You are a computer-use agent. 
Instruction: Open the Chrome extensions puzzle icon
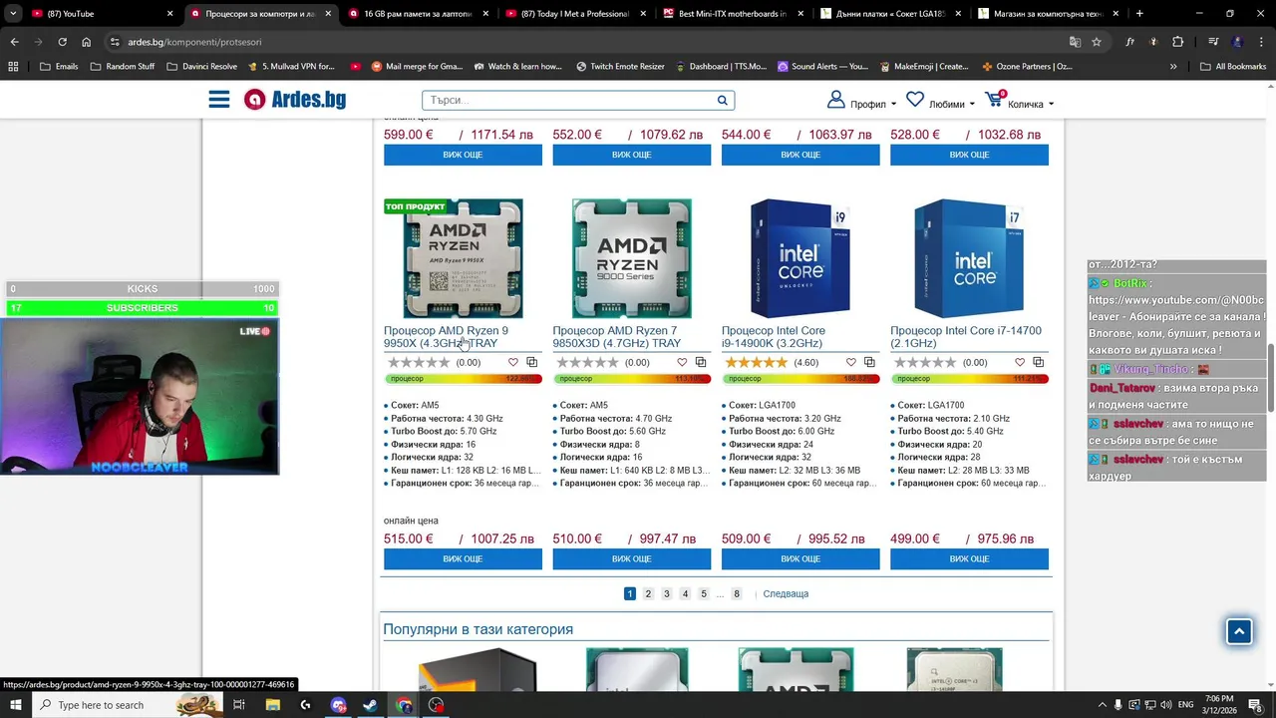[x=1177, y=42]
